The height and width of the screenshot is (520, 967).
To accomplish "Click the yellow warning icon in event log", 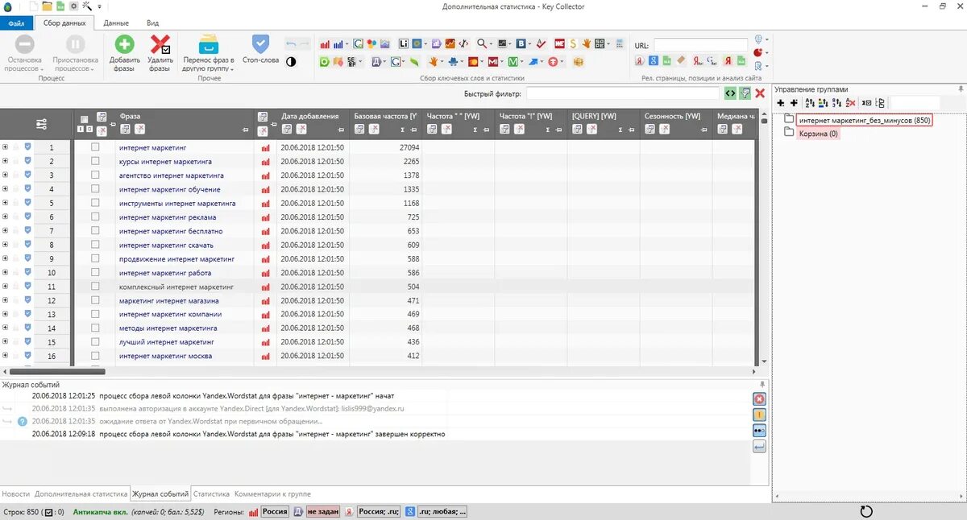I will [x=759, y=415].
